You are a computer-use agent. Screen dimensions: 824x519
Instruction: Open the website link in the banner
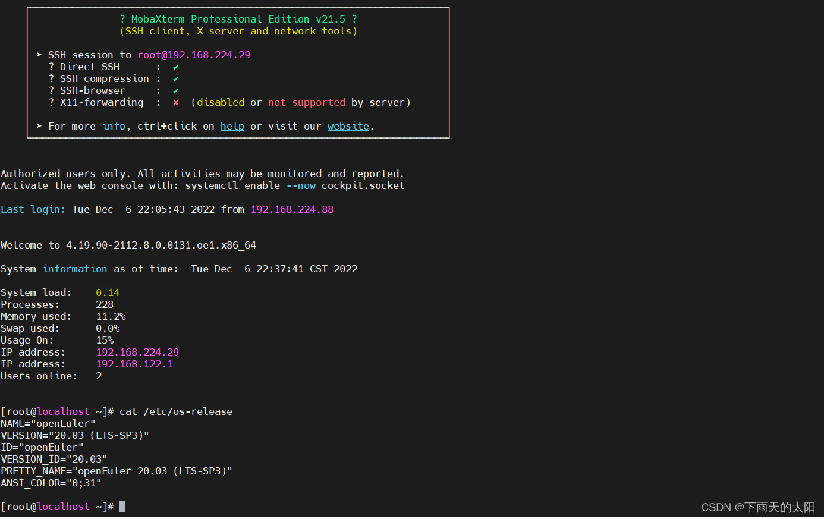(348, 126)
